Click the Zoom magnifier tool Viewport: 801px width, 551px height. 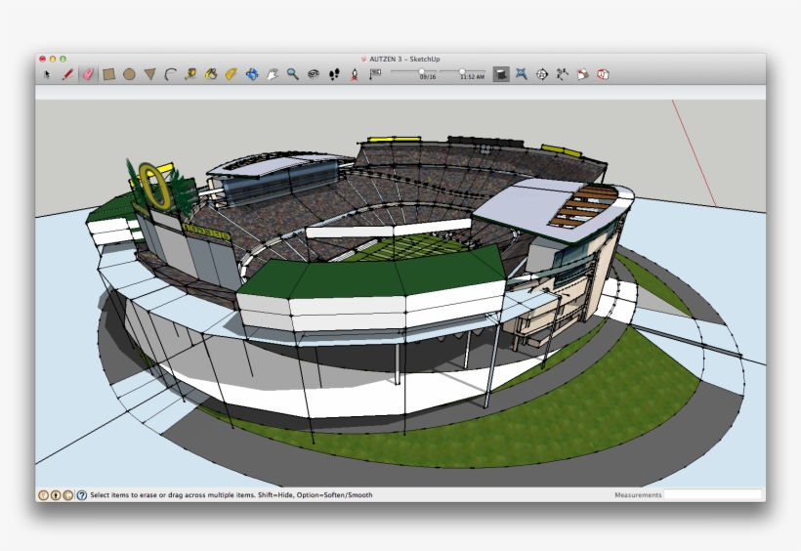tap(292, 74)
